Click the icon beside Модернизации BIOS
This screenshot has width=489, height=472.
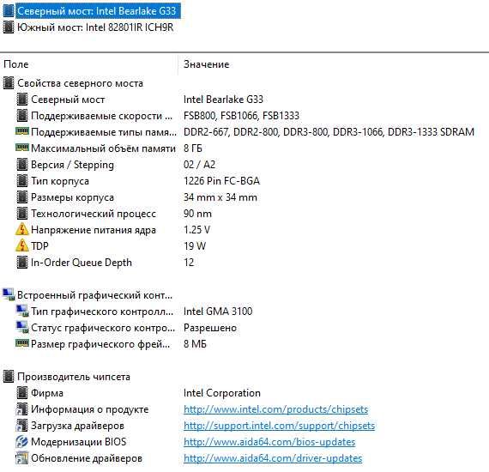click(x=22, y=441)
